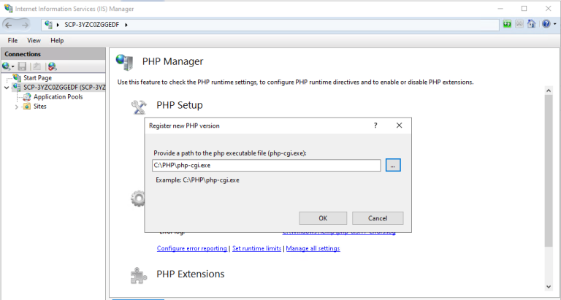The height and width of the screenshot is (300, 561).
Task: Open the View menu
Action: tap(34, 40)
